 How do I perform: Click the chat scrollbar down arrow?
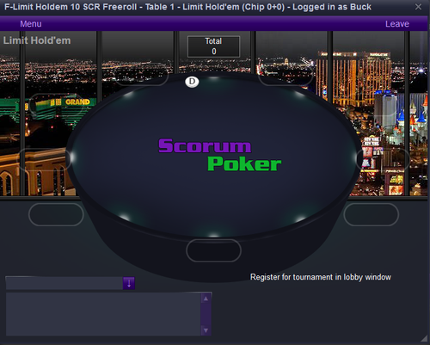pos(206,330)
